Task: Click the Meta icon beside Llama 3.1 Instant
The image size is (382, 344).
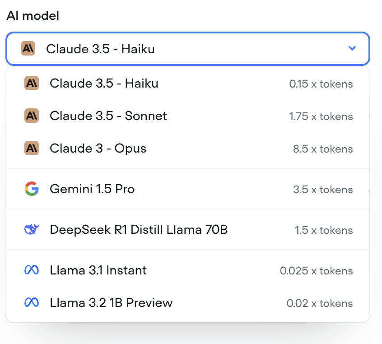Action: 32,270
